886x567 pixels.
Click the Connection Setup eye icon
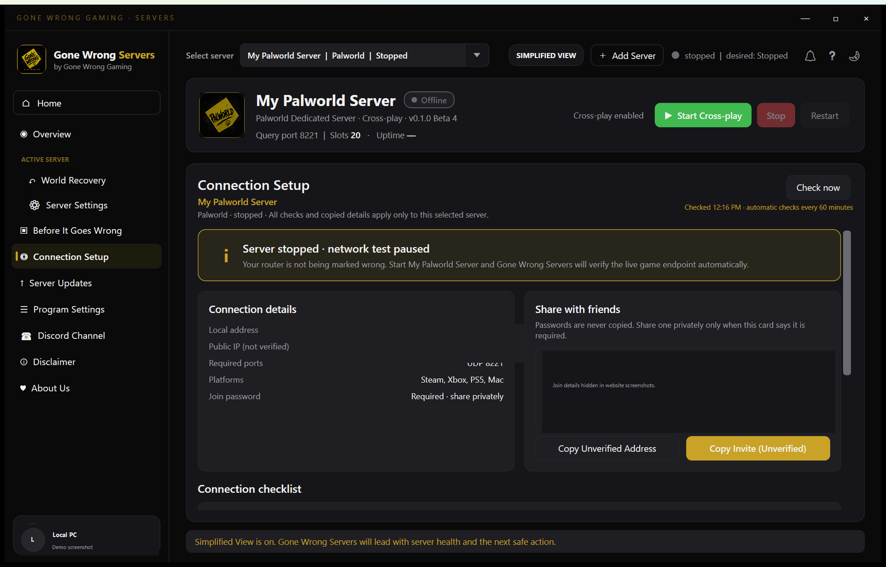click(x=24, y=257)
